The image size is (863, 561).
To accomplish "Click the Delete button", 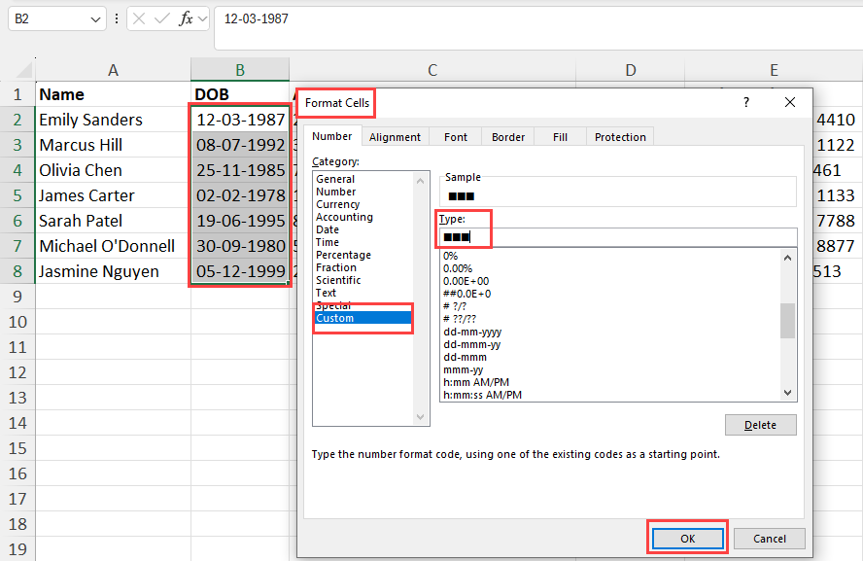I will click(761, 425).
